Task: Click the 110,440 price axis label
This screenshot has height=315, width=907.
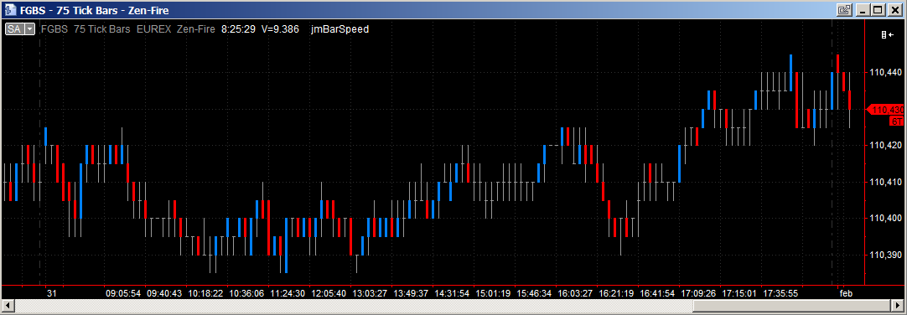Action: tap(885, 73)
